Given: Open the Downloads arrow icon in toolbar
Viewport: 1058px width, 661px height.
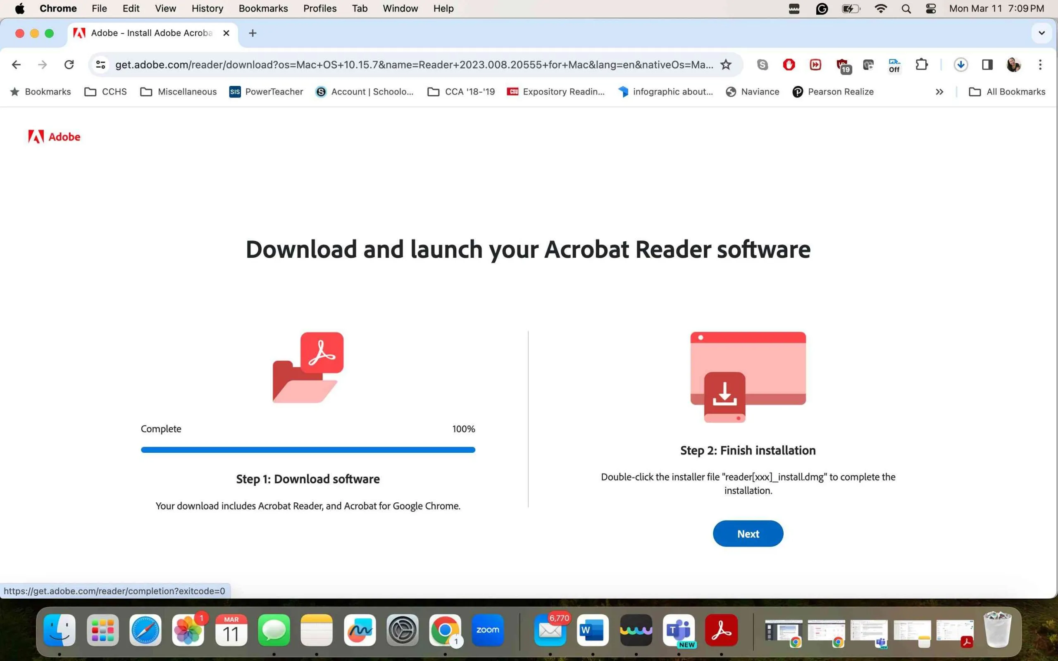Looking at the screenshot, I should [x=960, y=65].
